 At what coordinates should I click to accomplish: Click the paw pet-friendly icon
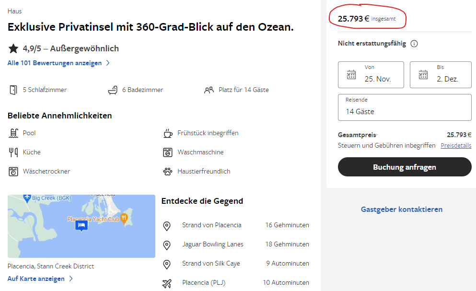point(168,171)
